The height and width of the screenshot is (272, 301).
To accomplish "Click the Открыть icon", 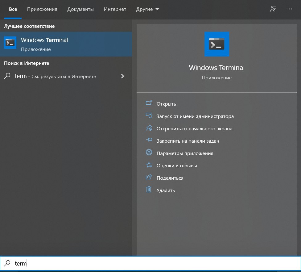I will coord(149,103).
